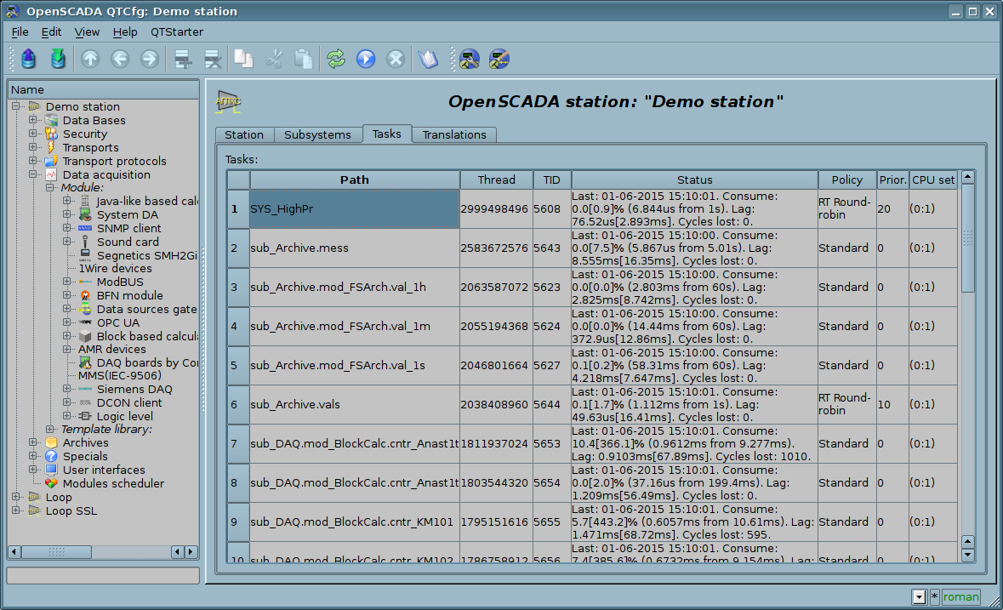The width and height of the screenshot is (1003, 610).
Task: Open the QTStarter menu
Action: click(x=177, y=31)
